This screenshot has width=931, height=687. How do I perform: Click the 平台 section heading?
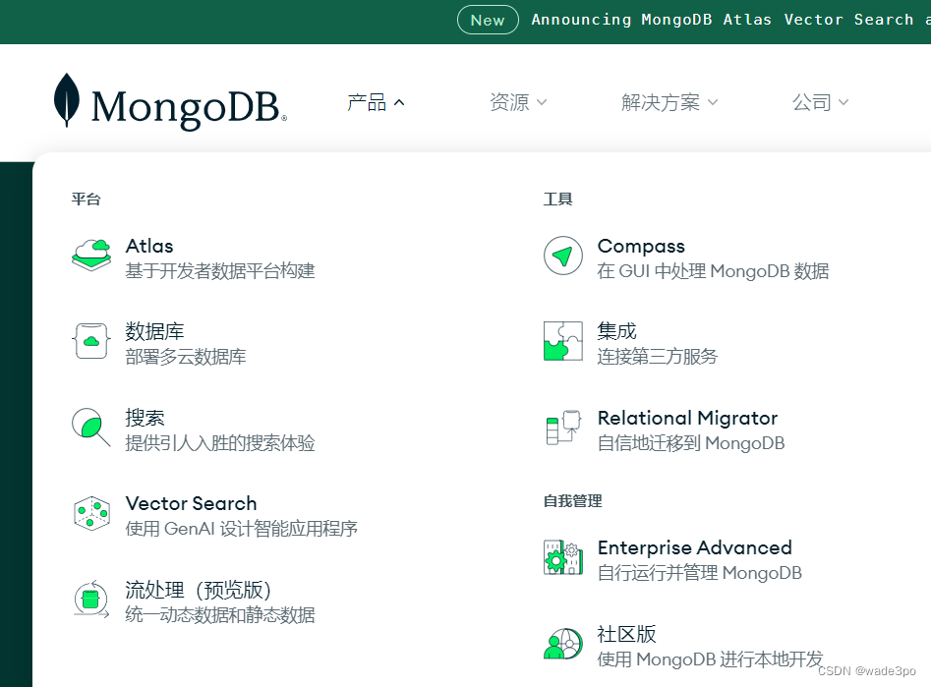87,199
